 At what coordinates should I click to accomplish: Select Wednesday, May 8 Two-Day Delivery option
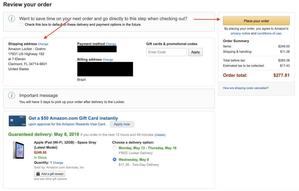point(114,159)
